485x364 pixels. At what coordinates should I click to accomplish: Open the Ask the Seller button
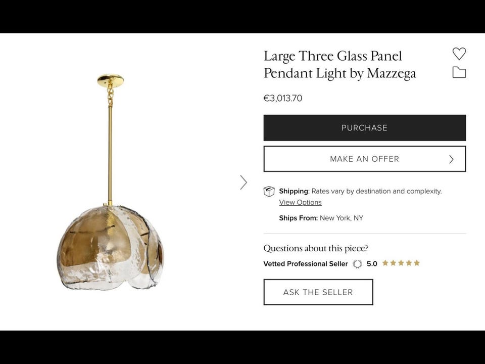click(x=318, y=292)
